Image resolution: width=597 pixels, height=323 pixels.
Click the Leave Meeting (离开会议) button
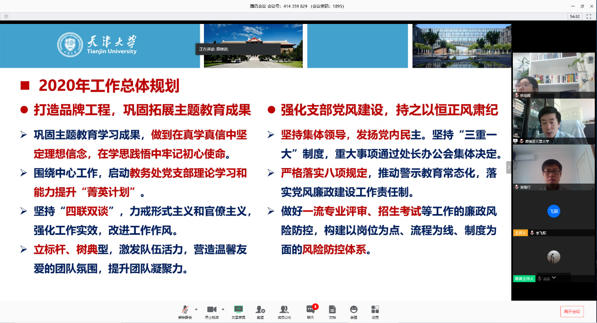coord(572,311)
